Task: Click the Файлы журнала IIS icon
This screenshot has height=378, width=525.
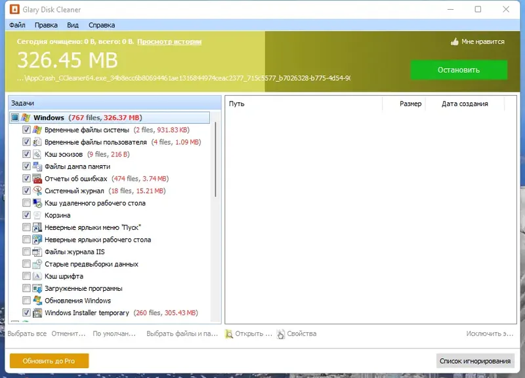Action: [37, 252]
